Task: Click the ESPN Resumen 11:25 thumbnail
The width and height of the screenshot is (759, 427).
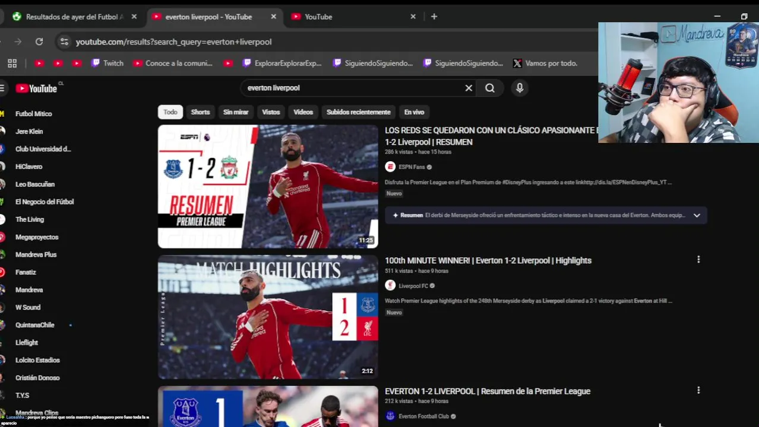Action: [268, 186]
